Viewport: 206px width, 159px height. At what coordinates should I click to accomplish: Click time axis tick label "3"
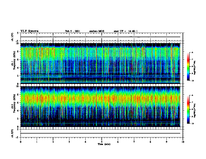(x=69, y=142)
